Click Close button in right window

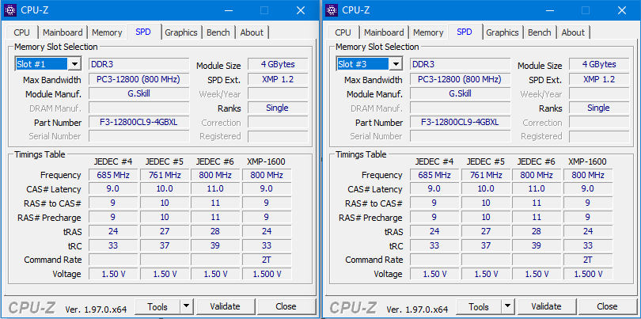tap(607, 306)
